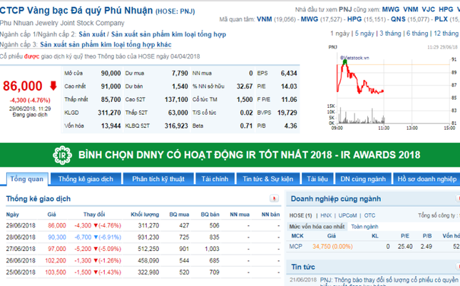Select the 12 tháng chart range
Screen dimensions: 460x286
pyautogui.click(x=446, y=34)
